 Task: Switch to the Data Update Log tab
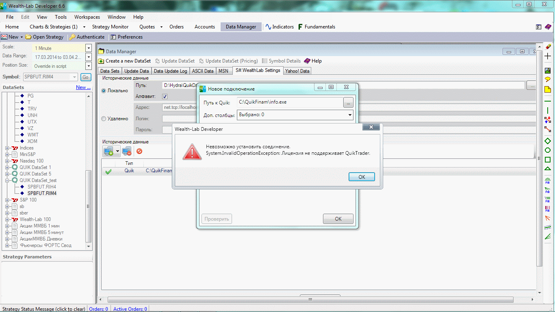click(x=171, y=71)
